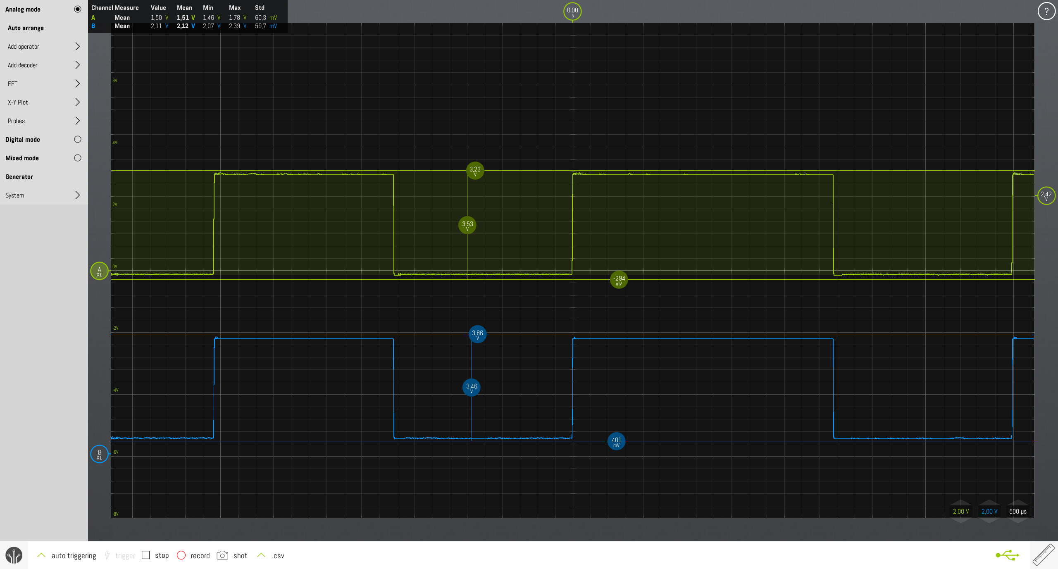Click the 2,42 V trigger level marker
Viewport: 1058px width, 569px height.
click(1046, 195)
